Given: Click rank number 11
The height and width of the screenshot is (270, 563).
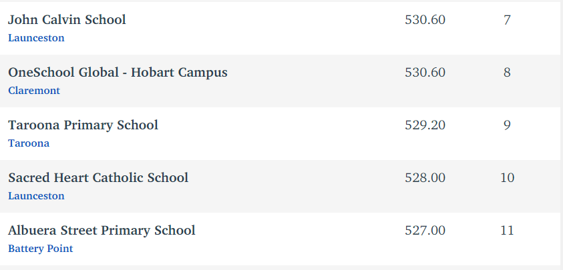Looking at the screenshot, I should pos(508,231).
